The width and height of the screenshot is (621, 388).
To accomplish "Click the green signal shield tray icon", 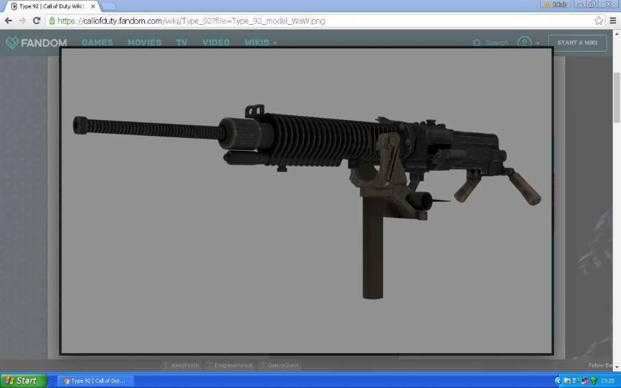I will tap(593, 381).
